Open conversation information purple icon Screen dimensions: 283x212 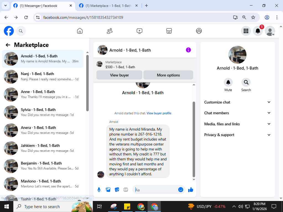[188, 50]
